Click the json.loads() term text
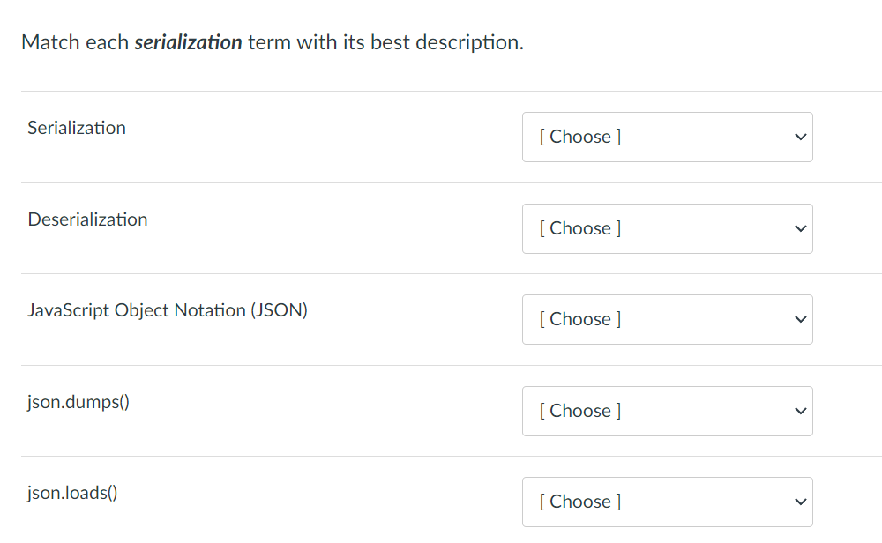The image size is (882, 543). [x=73, y=493]
